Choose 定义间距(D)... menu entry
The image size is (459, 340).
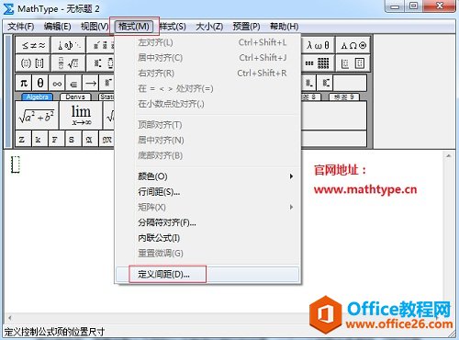207,274
